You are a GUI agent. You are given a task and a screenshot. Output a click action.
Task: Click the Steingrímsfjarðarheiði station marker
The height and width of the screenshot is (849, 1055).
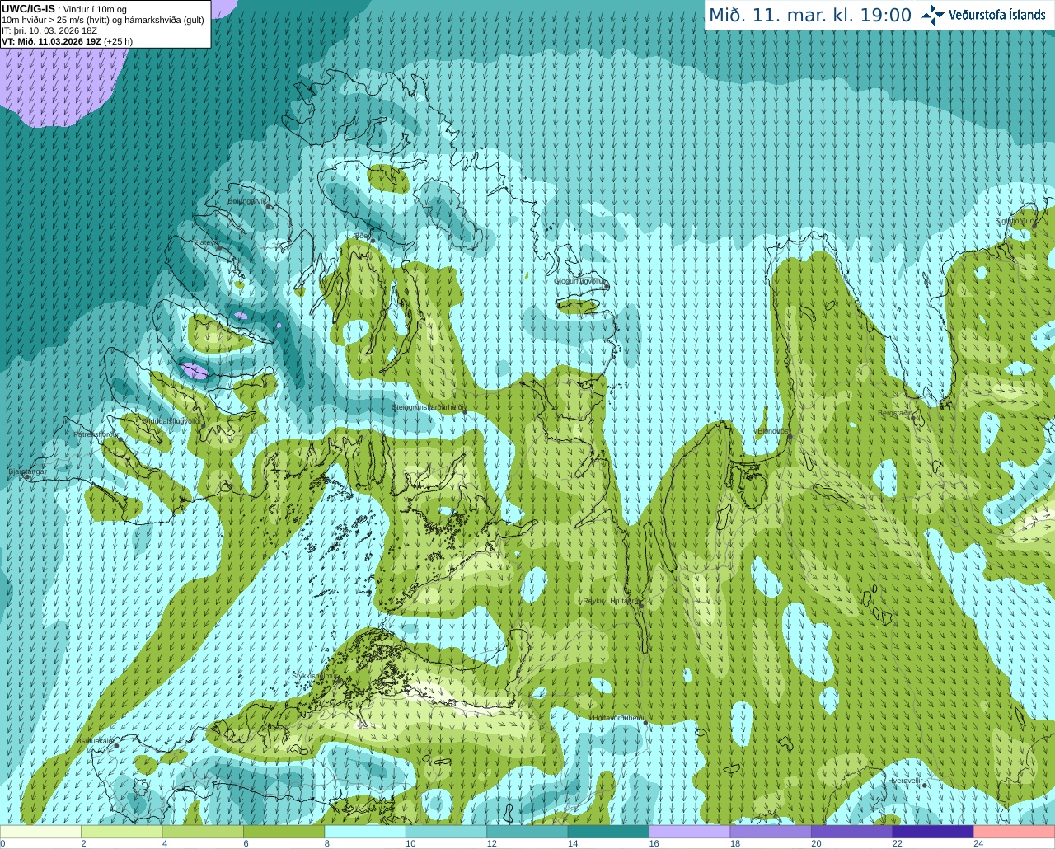464,413
